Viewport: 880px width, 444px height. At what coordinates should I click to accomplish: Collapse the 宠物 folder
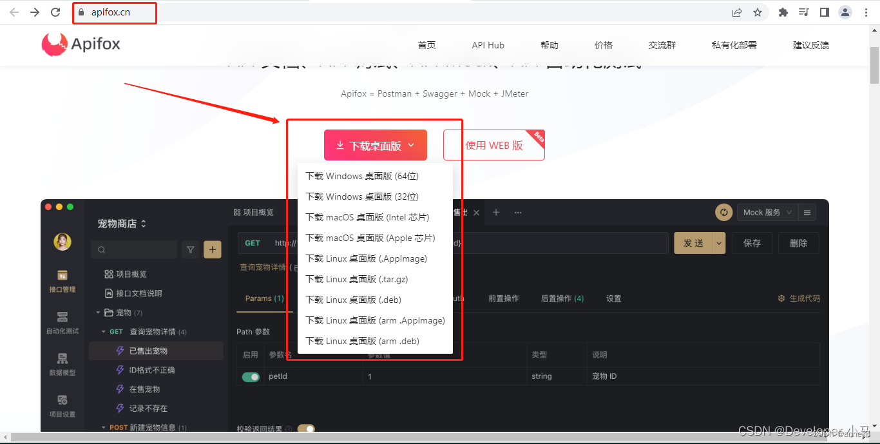click(99, 313)
